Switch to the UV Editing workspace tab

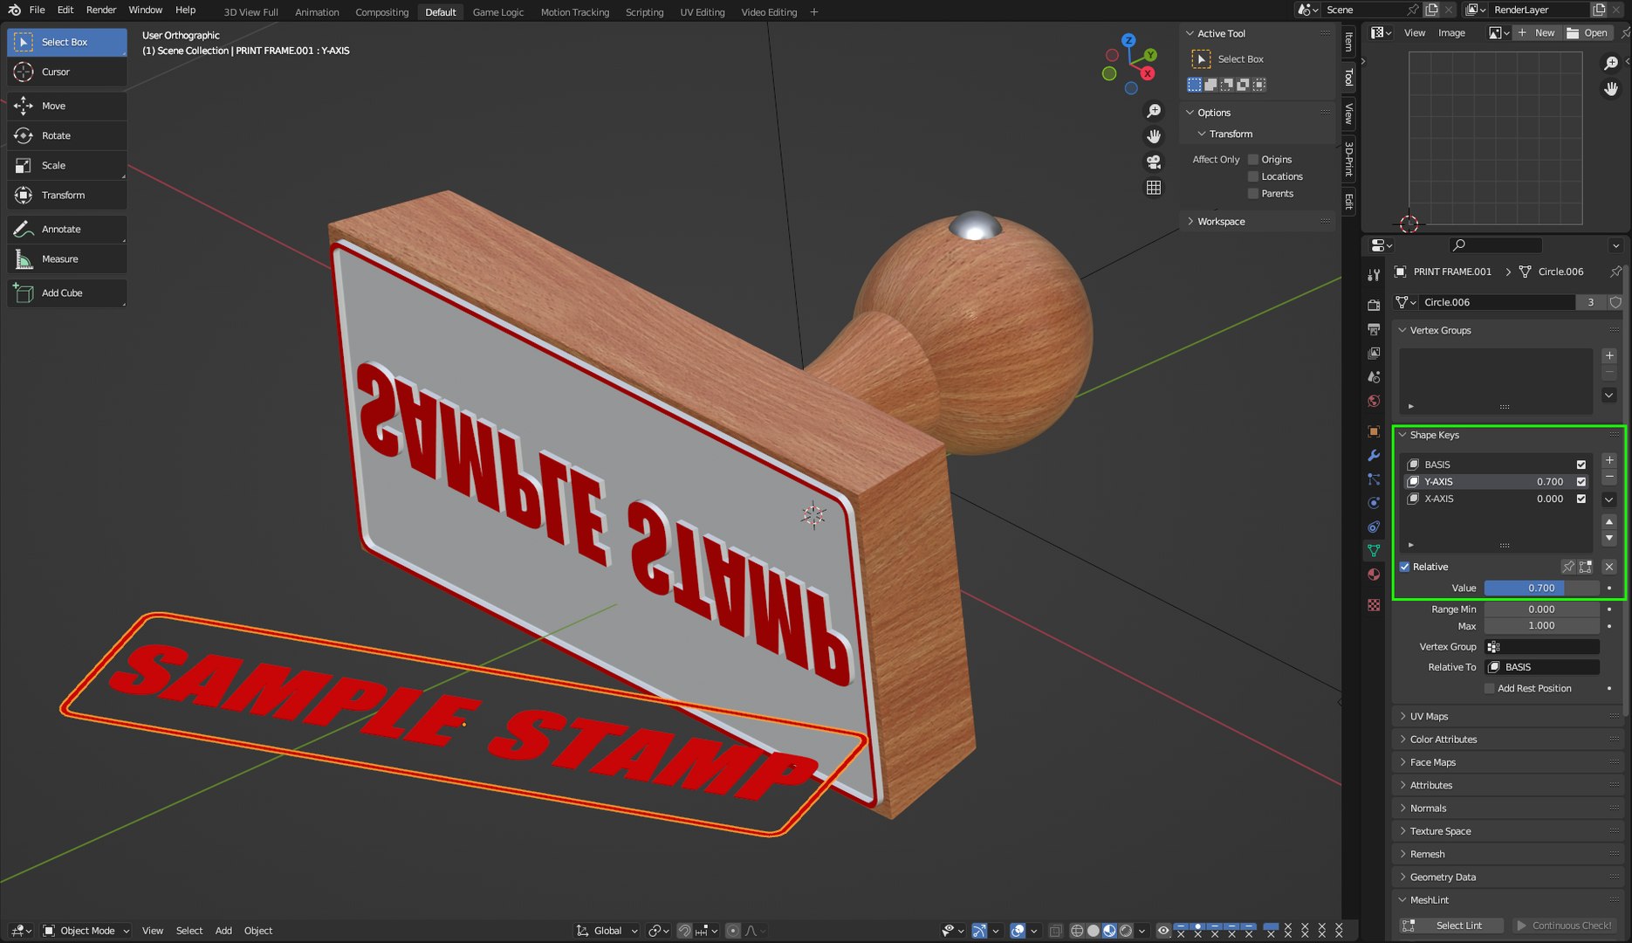pyautogui.click(x=703, y=12)
